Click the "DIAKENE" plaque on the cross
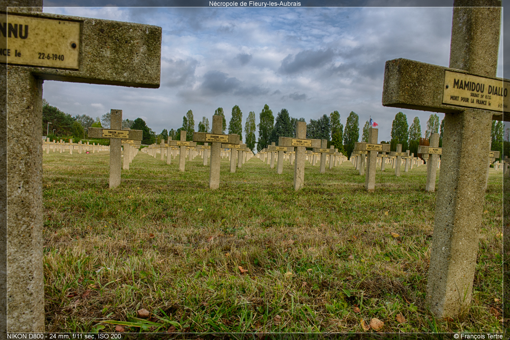 point(217,138)
